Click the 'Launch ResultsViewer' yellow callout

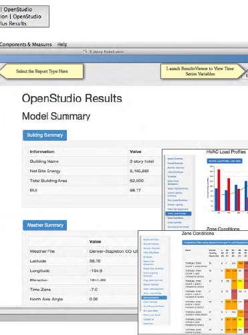tap(201, 71)
